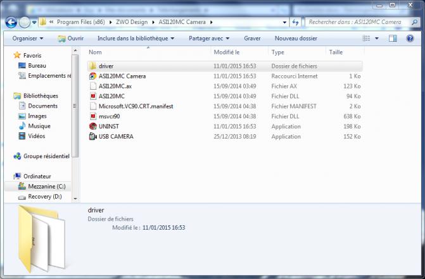Select the msvcr90 DLL icon

(x=93, y=116)
